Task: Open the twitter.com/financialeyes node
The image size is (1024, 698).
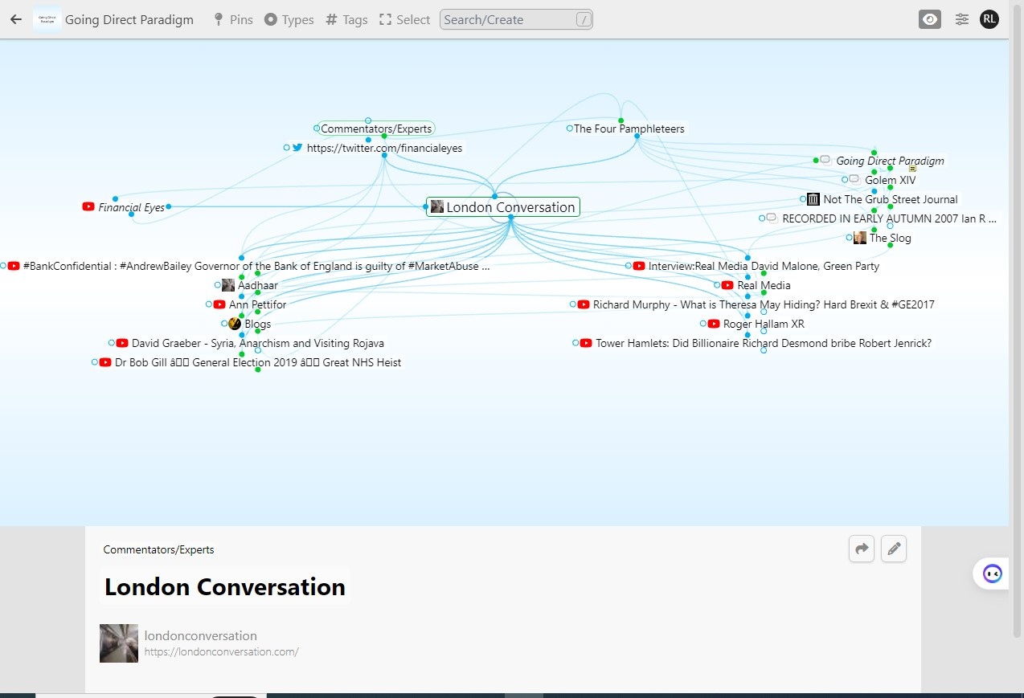Action: 384,148
